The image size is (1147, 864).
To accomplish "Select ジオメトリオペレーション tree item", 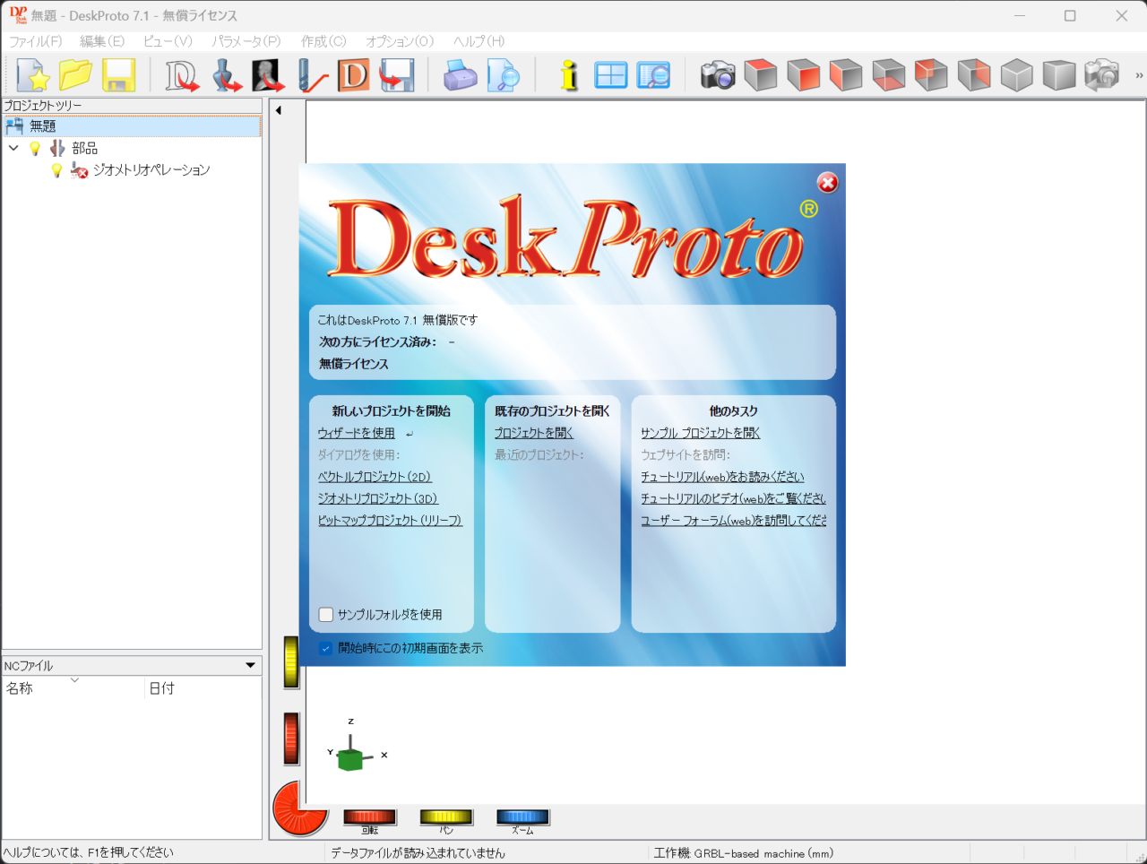I will (151, 169).
